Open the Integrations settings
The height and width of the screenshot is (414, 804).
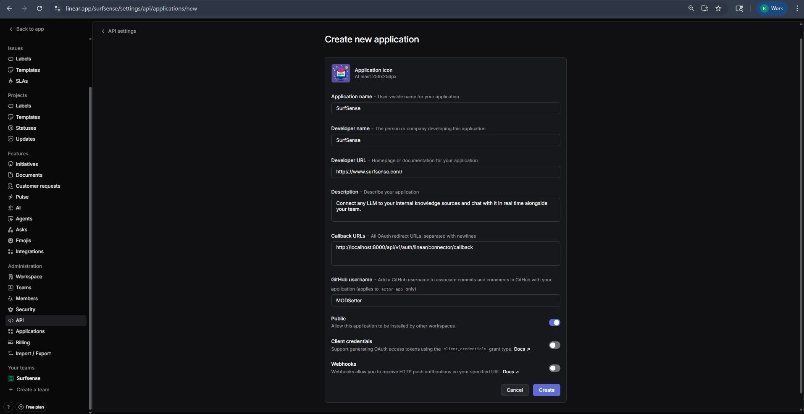(x=29, y=251)
